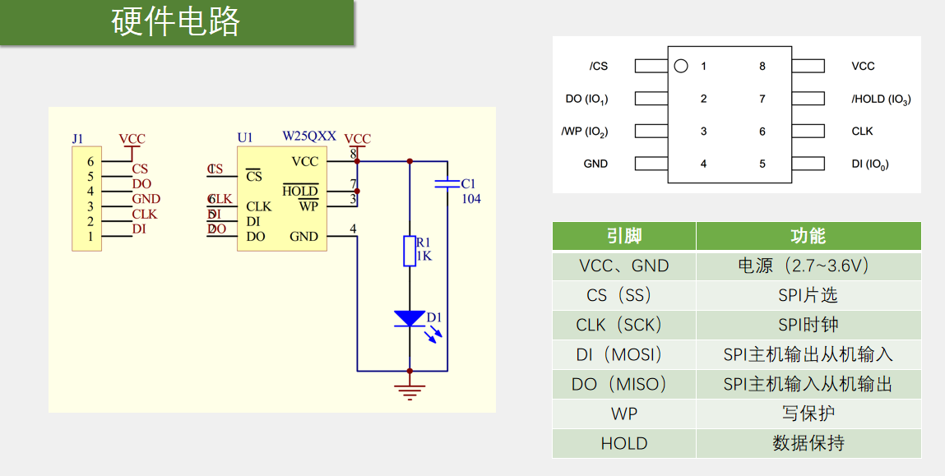Select the SPI片选 table cell
Image resolution: width=945 pixels, height=476 pixels.
(x=808, y=295)
